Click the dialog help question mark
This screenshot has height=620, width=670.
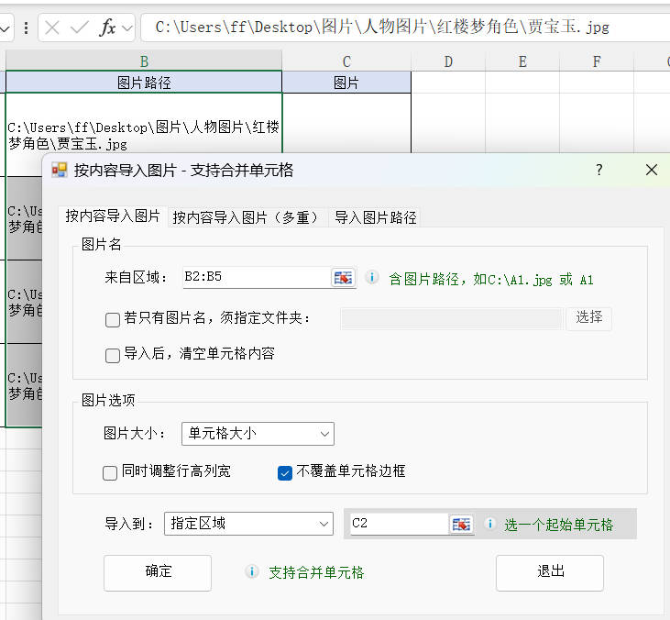pos(599,170)
